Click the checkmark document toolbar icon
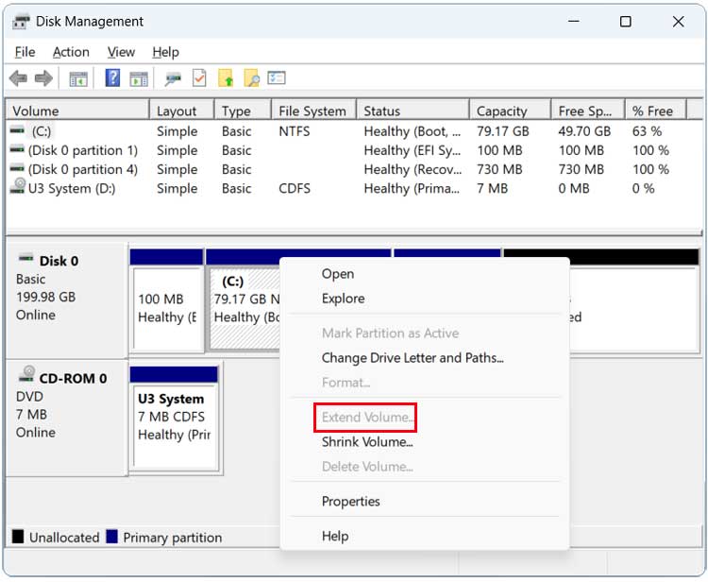Viewport: 708px width, 582px height. [199, 78]
